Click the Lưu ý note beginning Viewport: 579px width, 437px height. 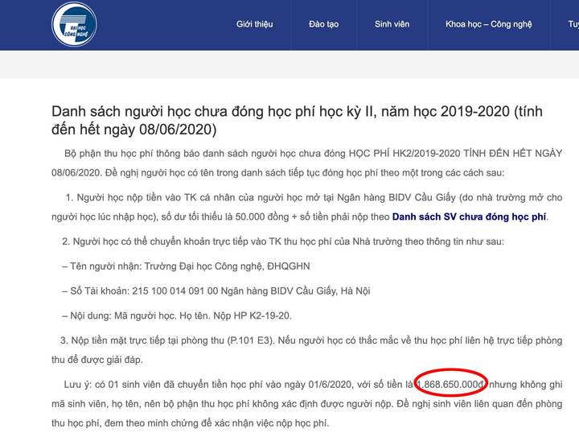pos(77,385)
